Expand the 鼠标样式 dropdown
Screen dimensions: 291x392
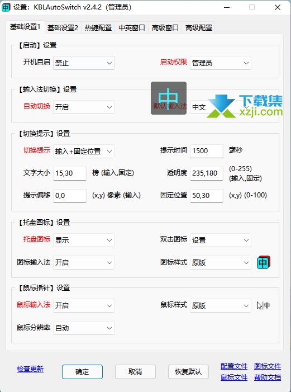(x=221, y=305)
